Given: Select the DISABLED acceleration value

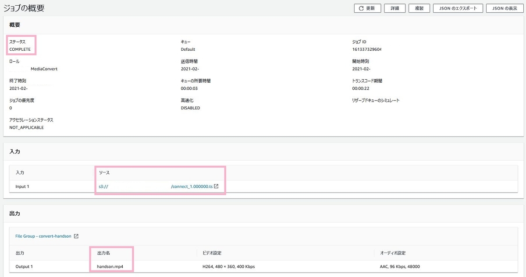Looking at the screenshot, I should 190,108.
